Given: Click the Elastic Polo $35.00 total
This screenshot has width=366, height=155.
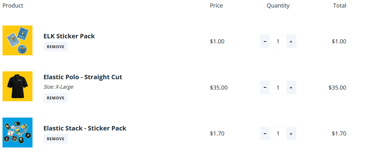Looking at the screenshot, I should pos(337,87).
